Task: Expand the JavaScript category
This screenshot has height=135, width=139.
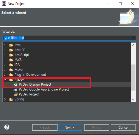Action: 5,55
